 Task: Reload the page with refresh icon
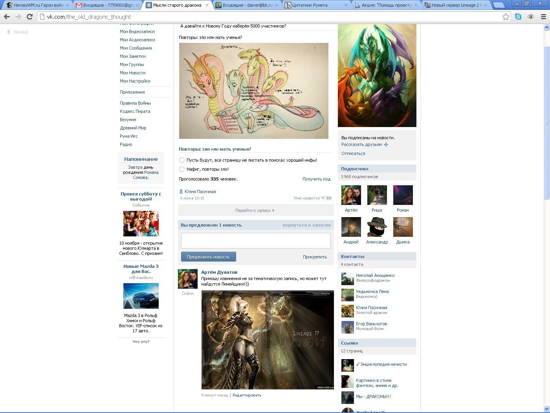(29, 17)
